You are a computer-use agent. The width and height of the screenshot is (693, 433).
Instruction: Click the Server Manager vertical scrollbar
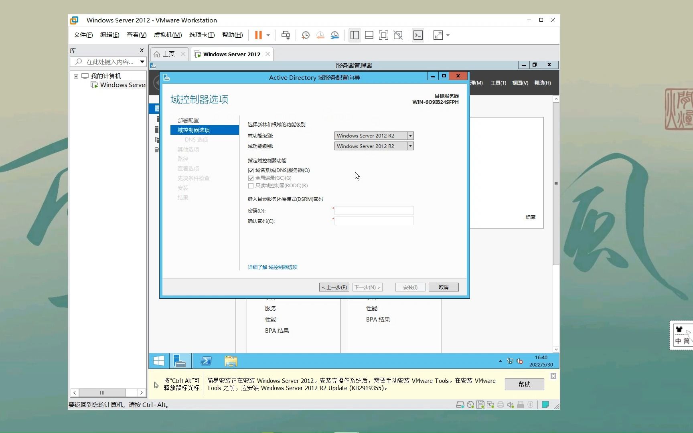click(556, 184)
